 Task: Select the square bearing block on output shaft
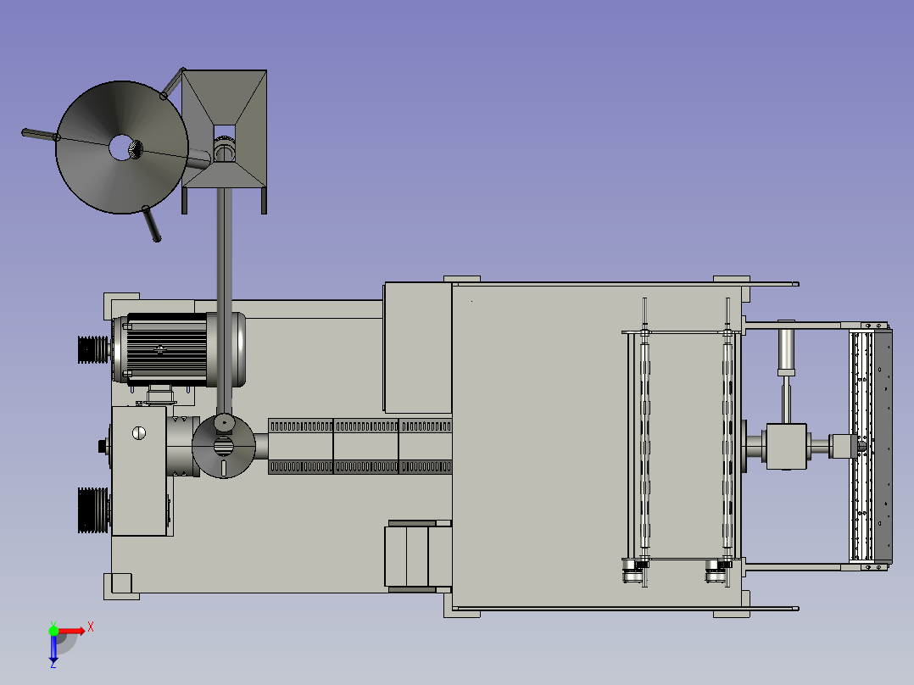pyautogui.click(x=786, y=447)
